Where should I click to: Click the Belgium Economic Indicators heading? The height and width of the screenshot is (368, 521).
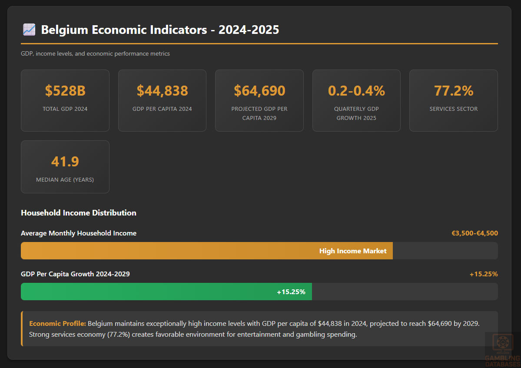click(160, 30)
